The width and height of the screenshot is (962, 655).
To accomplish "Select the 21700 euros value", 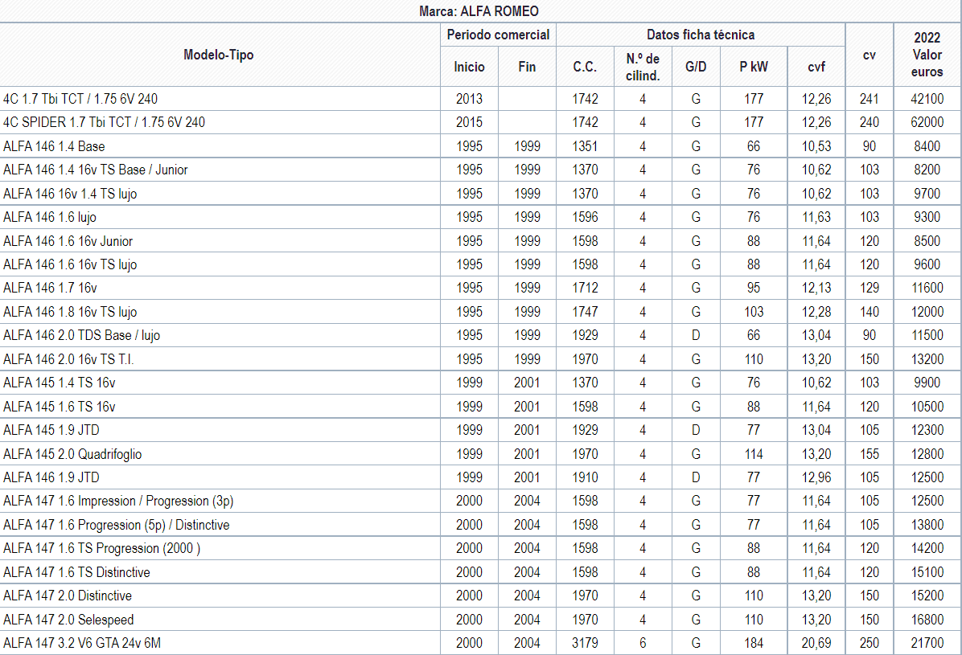I will coord(927,644).
